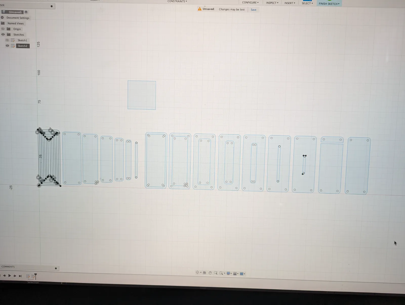Click the Sketches folder icon
The image size is (405, 305).
click(x=9, y=34)
